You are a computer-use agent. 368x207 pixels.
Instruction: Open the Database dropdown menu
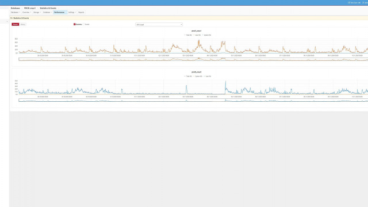coord(47,12)
